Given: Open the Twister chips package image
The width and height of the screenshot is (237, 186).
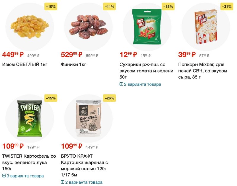Looking at the screenshot, I should click(30, 118).
